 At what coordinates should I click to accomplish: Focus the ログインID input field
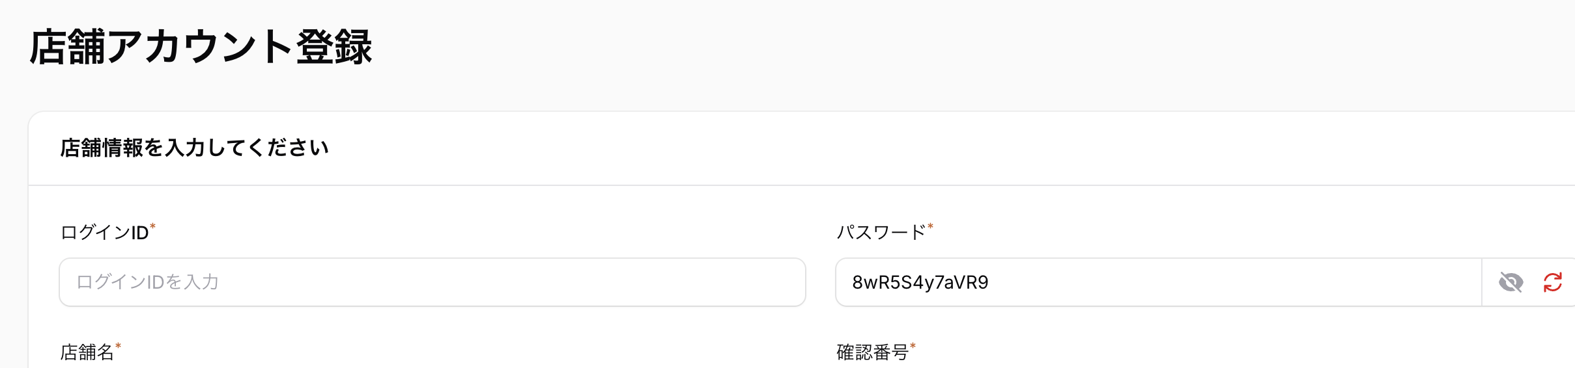pos(433,282)
